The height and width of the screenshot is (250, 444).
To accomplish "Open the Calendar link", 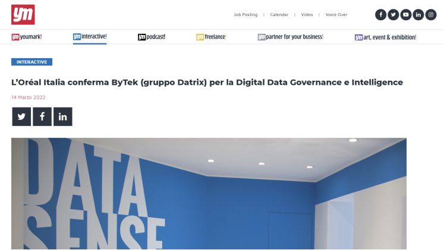I will 279,15.
